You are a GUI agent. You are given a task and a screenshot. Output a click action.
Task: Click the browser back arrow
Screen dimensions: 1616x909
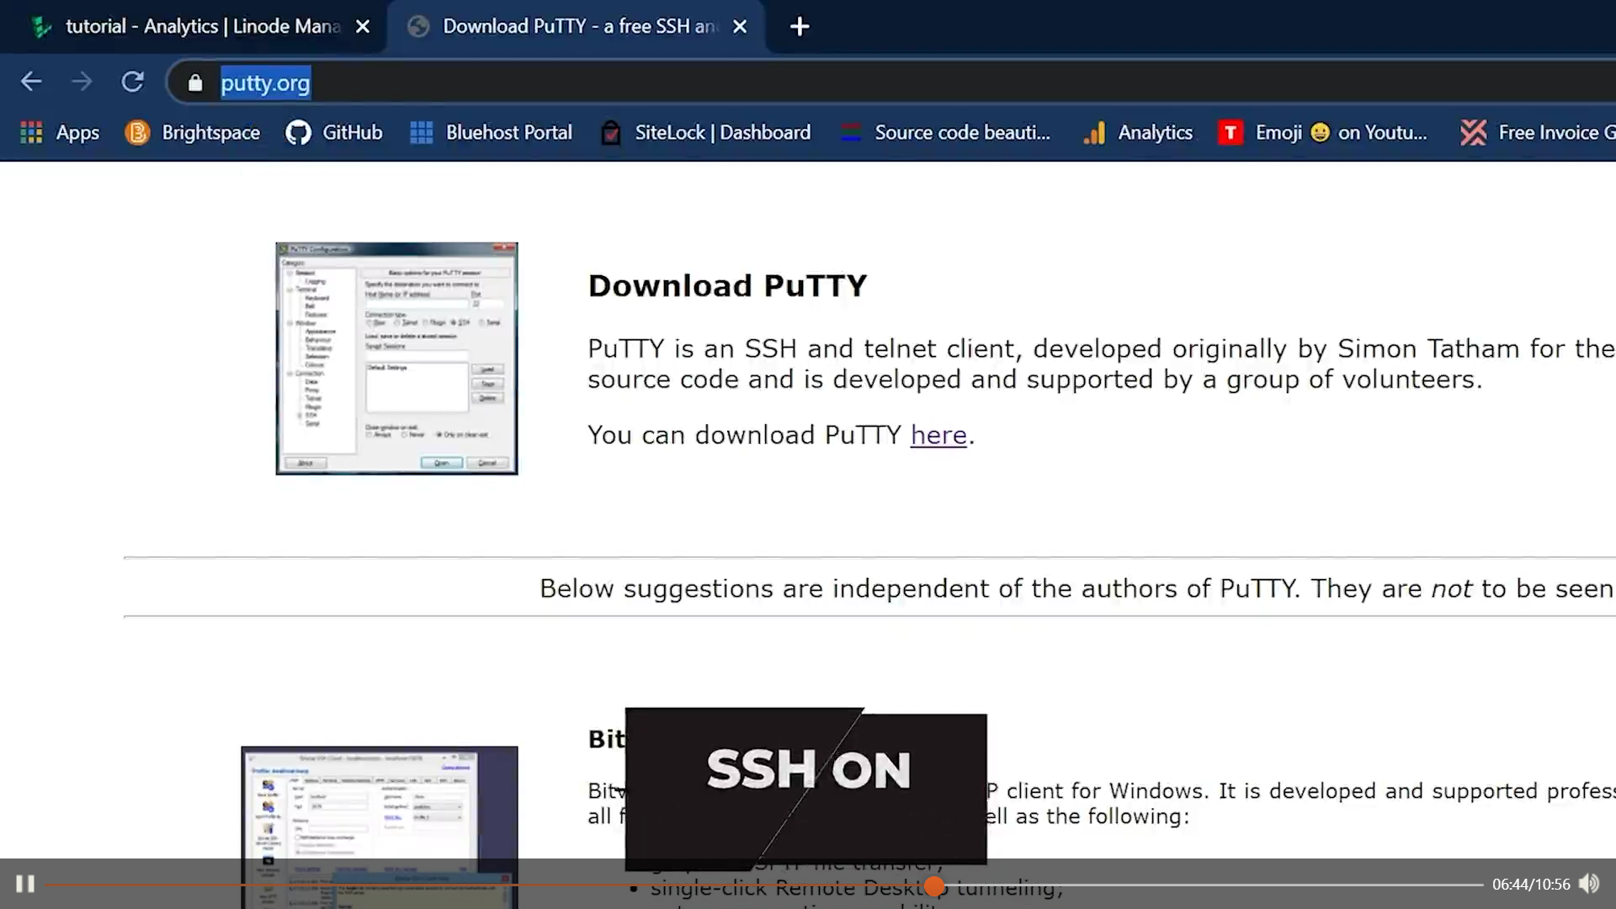(31, 82)
